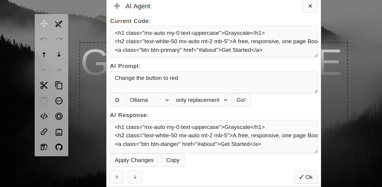
Task: Open the GitHub icon
Action: pyautogui.click(x=59, y=147)
